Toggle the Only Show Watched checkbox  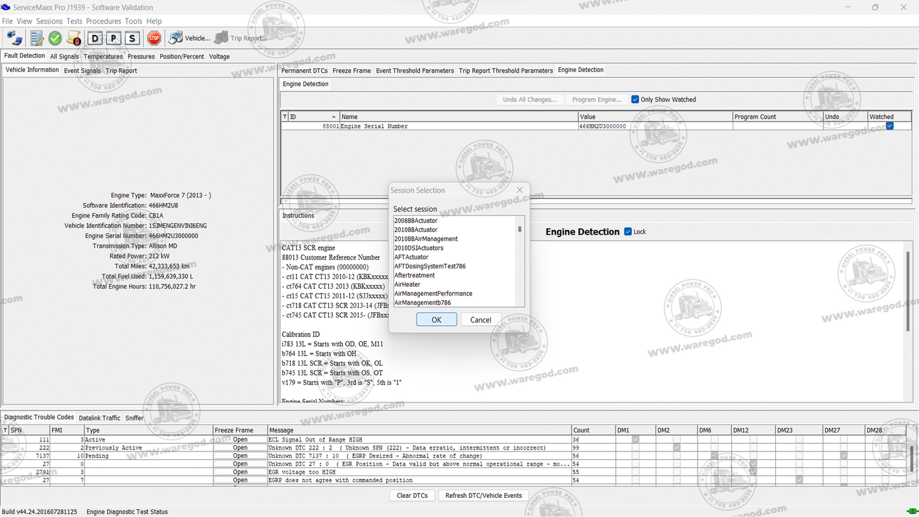click(635, 99)
